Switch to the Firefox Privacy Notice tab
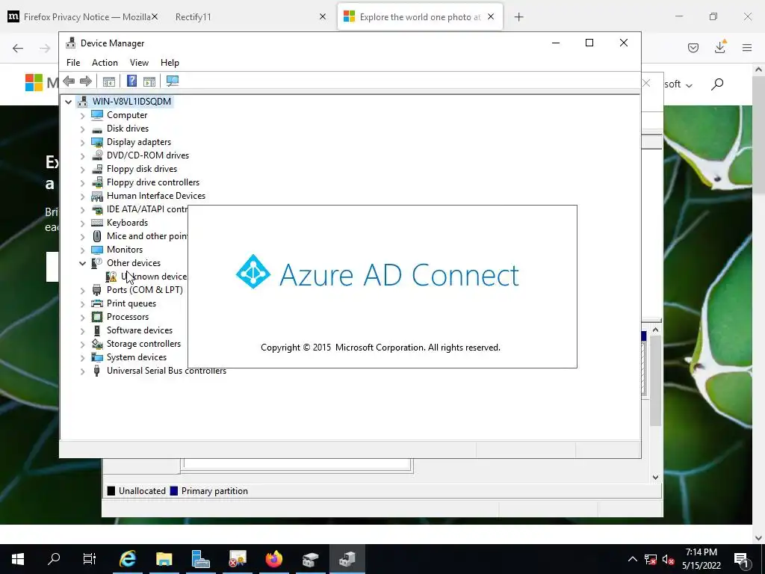The width and height of the screenshot is (765, 574). click(82, 17)
